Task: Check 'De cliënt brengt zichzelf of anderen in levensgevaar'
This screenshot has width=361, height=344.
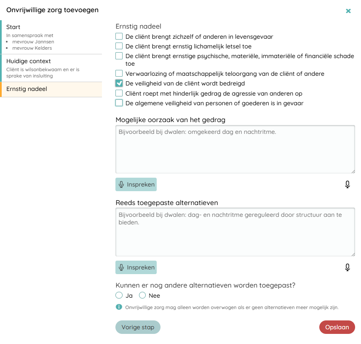Action: (119, 37)
